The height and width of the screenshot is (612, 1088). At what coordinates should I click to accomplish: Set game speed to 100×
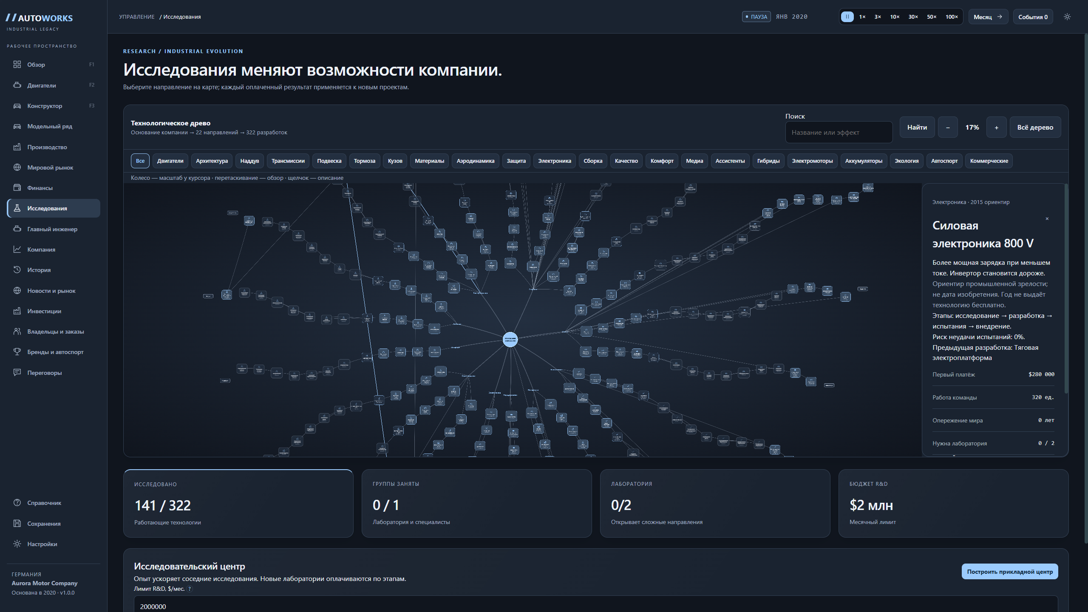pyautogui.click(x=952, y=17)
